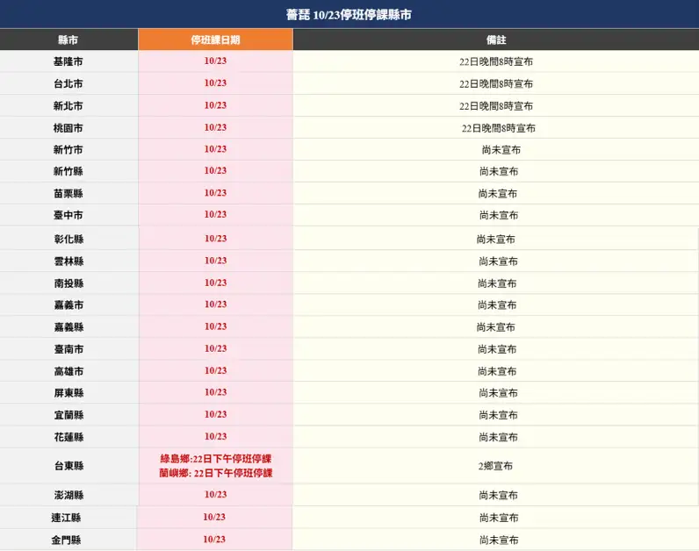699x551 pixels.
Task: Click 22日晚間8時宣布 note for 桃園市
Action: pyautogui.click(x=499, y=128)
